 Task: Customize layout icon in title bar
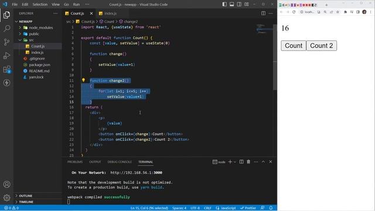point(246,4)
